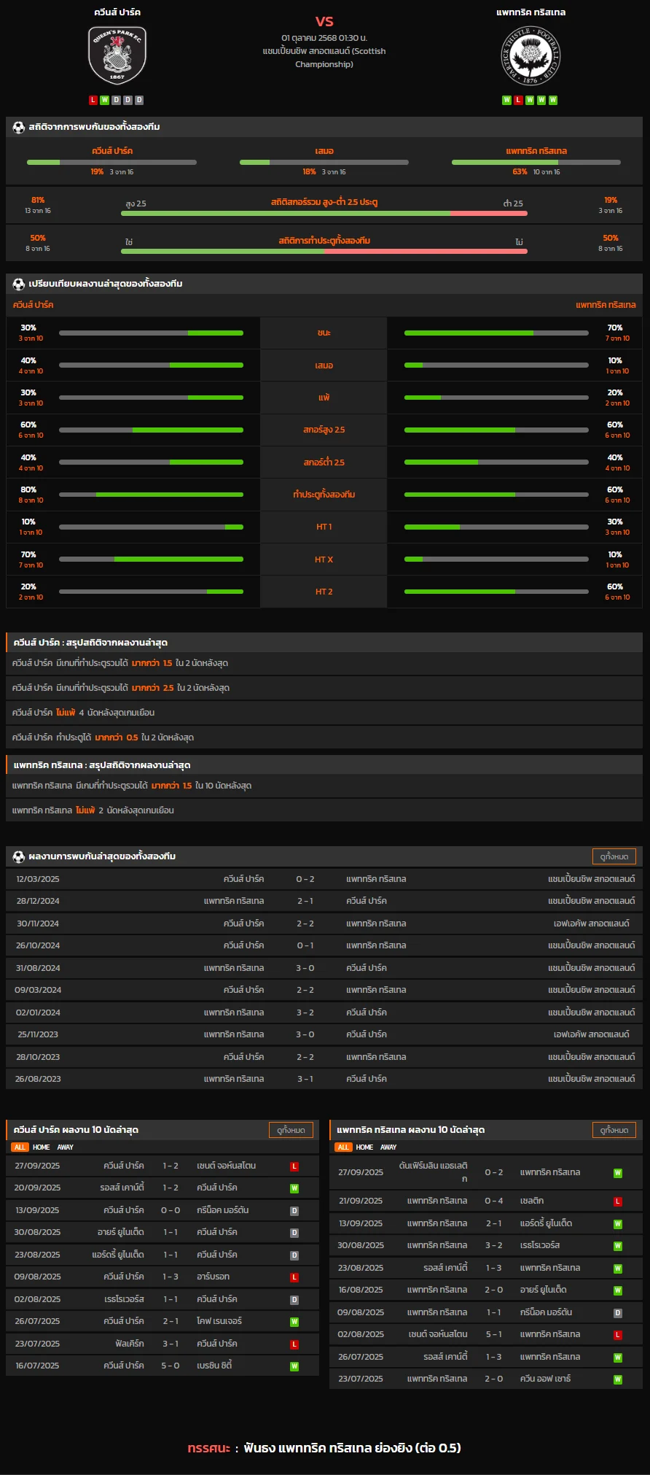Open ดูทั้งหมด in Queen's Park last 10 panel
The height and width of the screenshot is (1475, 650).
point(291,1130)
